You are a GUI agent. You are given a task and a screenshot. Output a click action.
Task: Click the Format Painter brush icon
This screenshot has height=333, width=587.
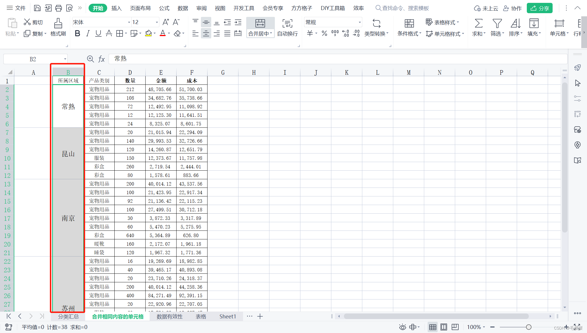58,23
